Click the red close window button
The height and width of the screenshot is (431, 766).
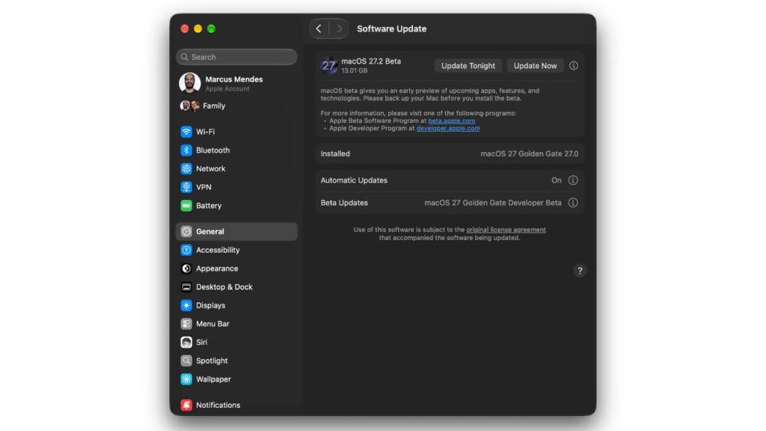coord(185,29)
